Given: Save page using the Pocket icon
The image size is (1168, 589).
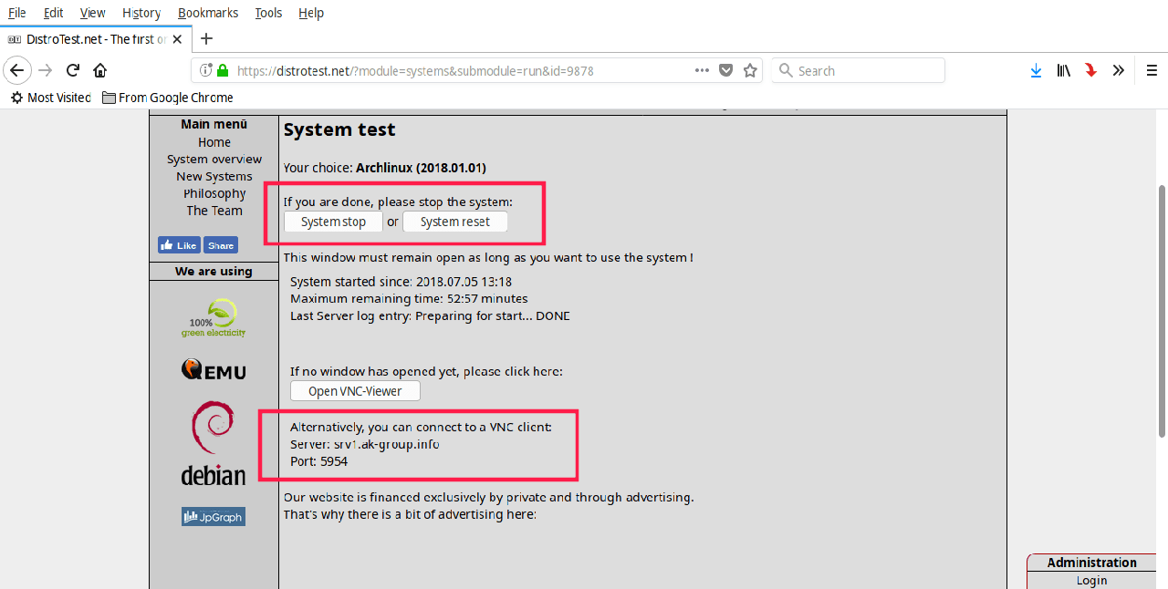Looking at the screenshot, I should pyautogui.click(x=726, y=71).
